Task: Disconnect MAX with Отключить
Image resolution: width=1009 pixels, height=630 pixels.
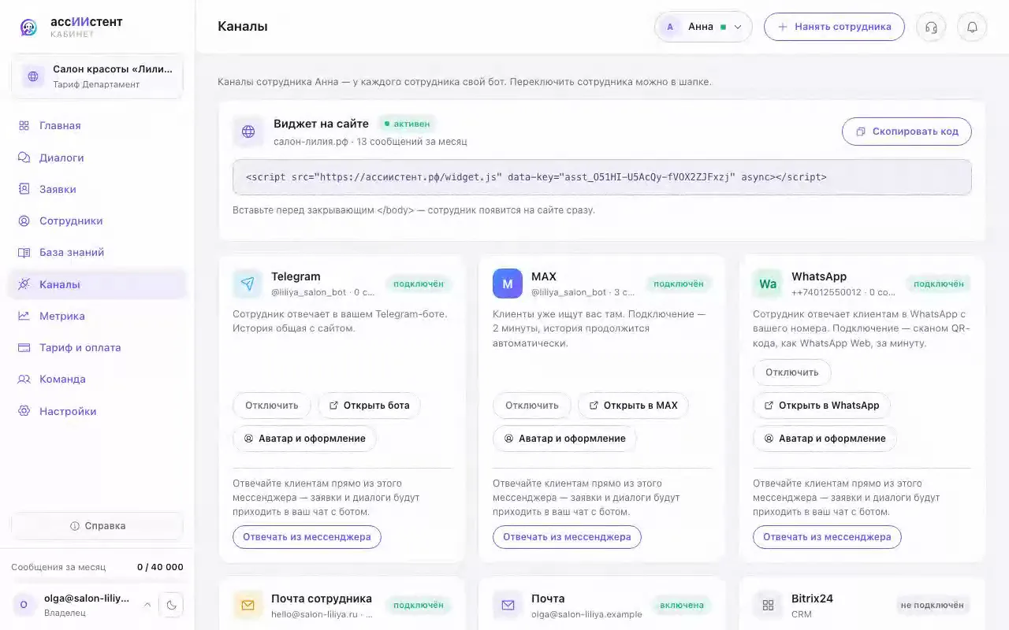Action: (x=532, y=406)
